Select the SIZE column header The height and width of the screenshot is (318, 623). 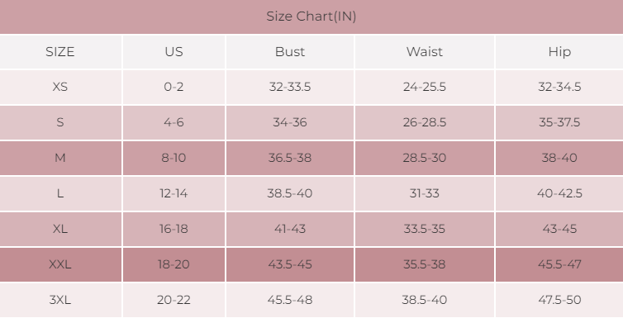tap(60, 51)
